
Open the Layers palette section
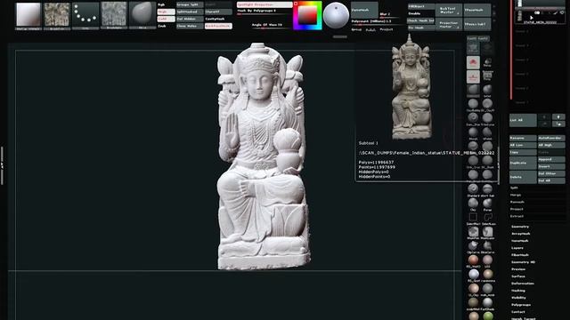[x=517, y=248]
